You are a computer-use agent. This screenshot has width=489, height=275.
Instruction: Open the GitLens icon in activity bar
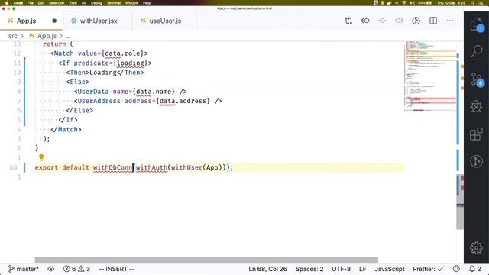[x=476, y=161]
